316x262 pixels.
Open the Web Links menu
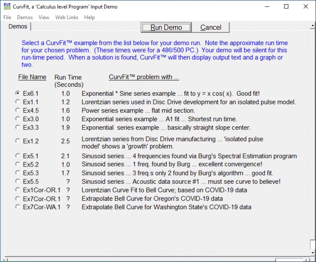[x=67, y=17]
